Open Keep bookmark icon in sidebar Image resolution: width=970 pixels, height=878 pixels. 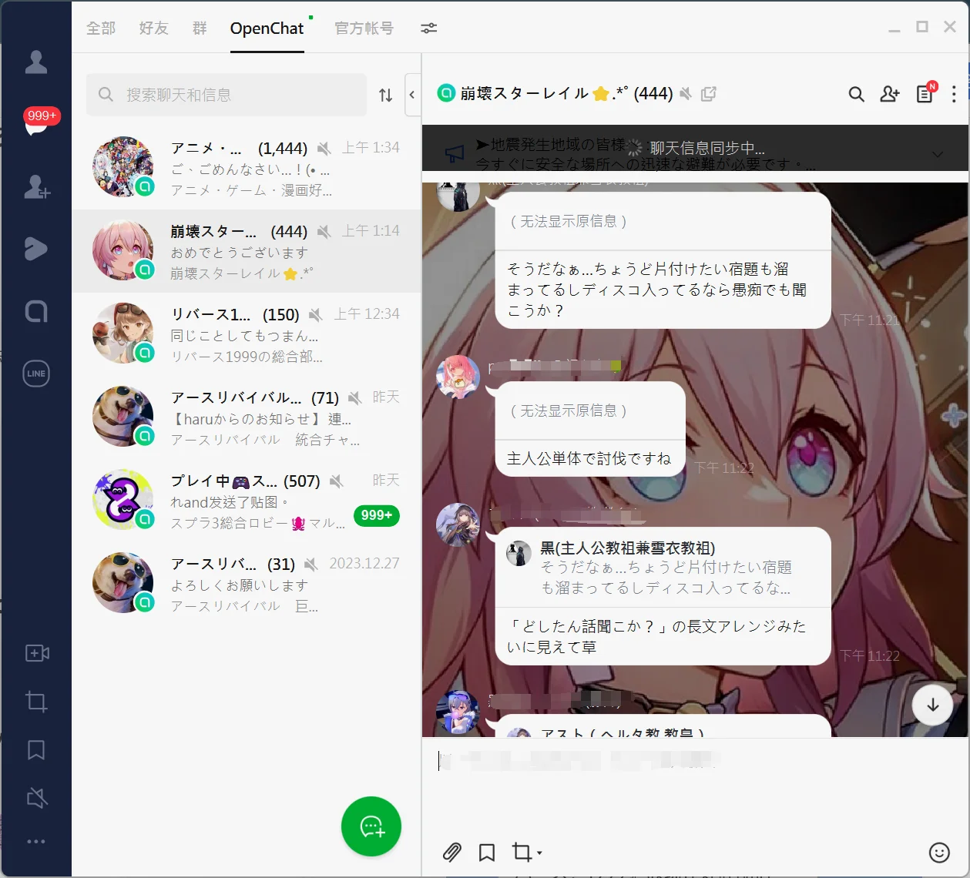point(36,750)
